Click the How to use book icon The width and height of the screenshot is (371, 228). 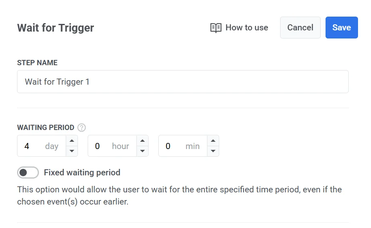click(216, 28)
